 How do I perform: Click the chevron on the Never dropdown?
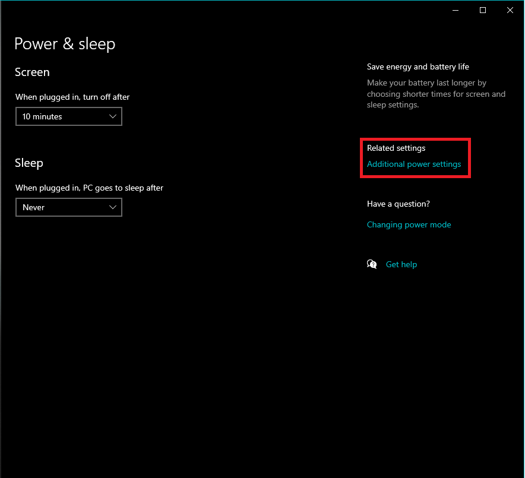(x=113, y=207)
